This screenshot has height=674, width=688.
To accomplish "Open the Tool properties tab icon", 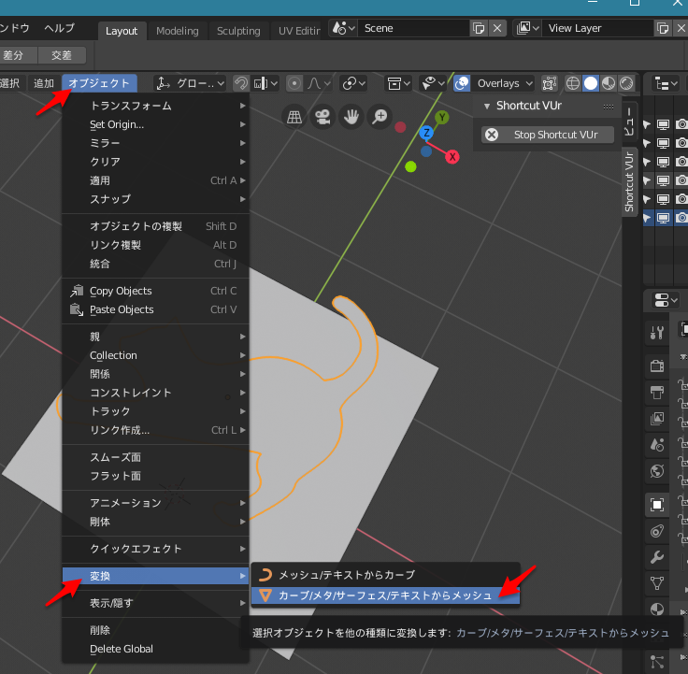I will coord(657,333).
